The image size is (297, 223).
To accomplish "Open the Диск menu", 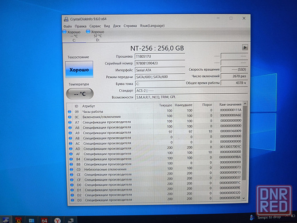I will click(117, 26).
